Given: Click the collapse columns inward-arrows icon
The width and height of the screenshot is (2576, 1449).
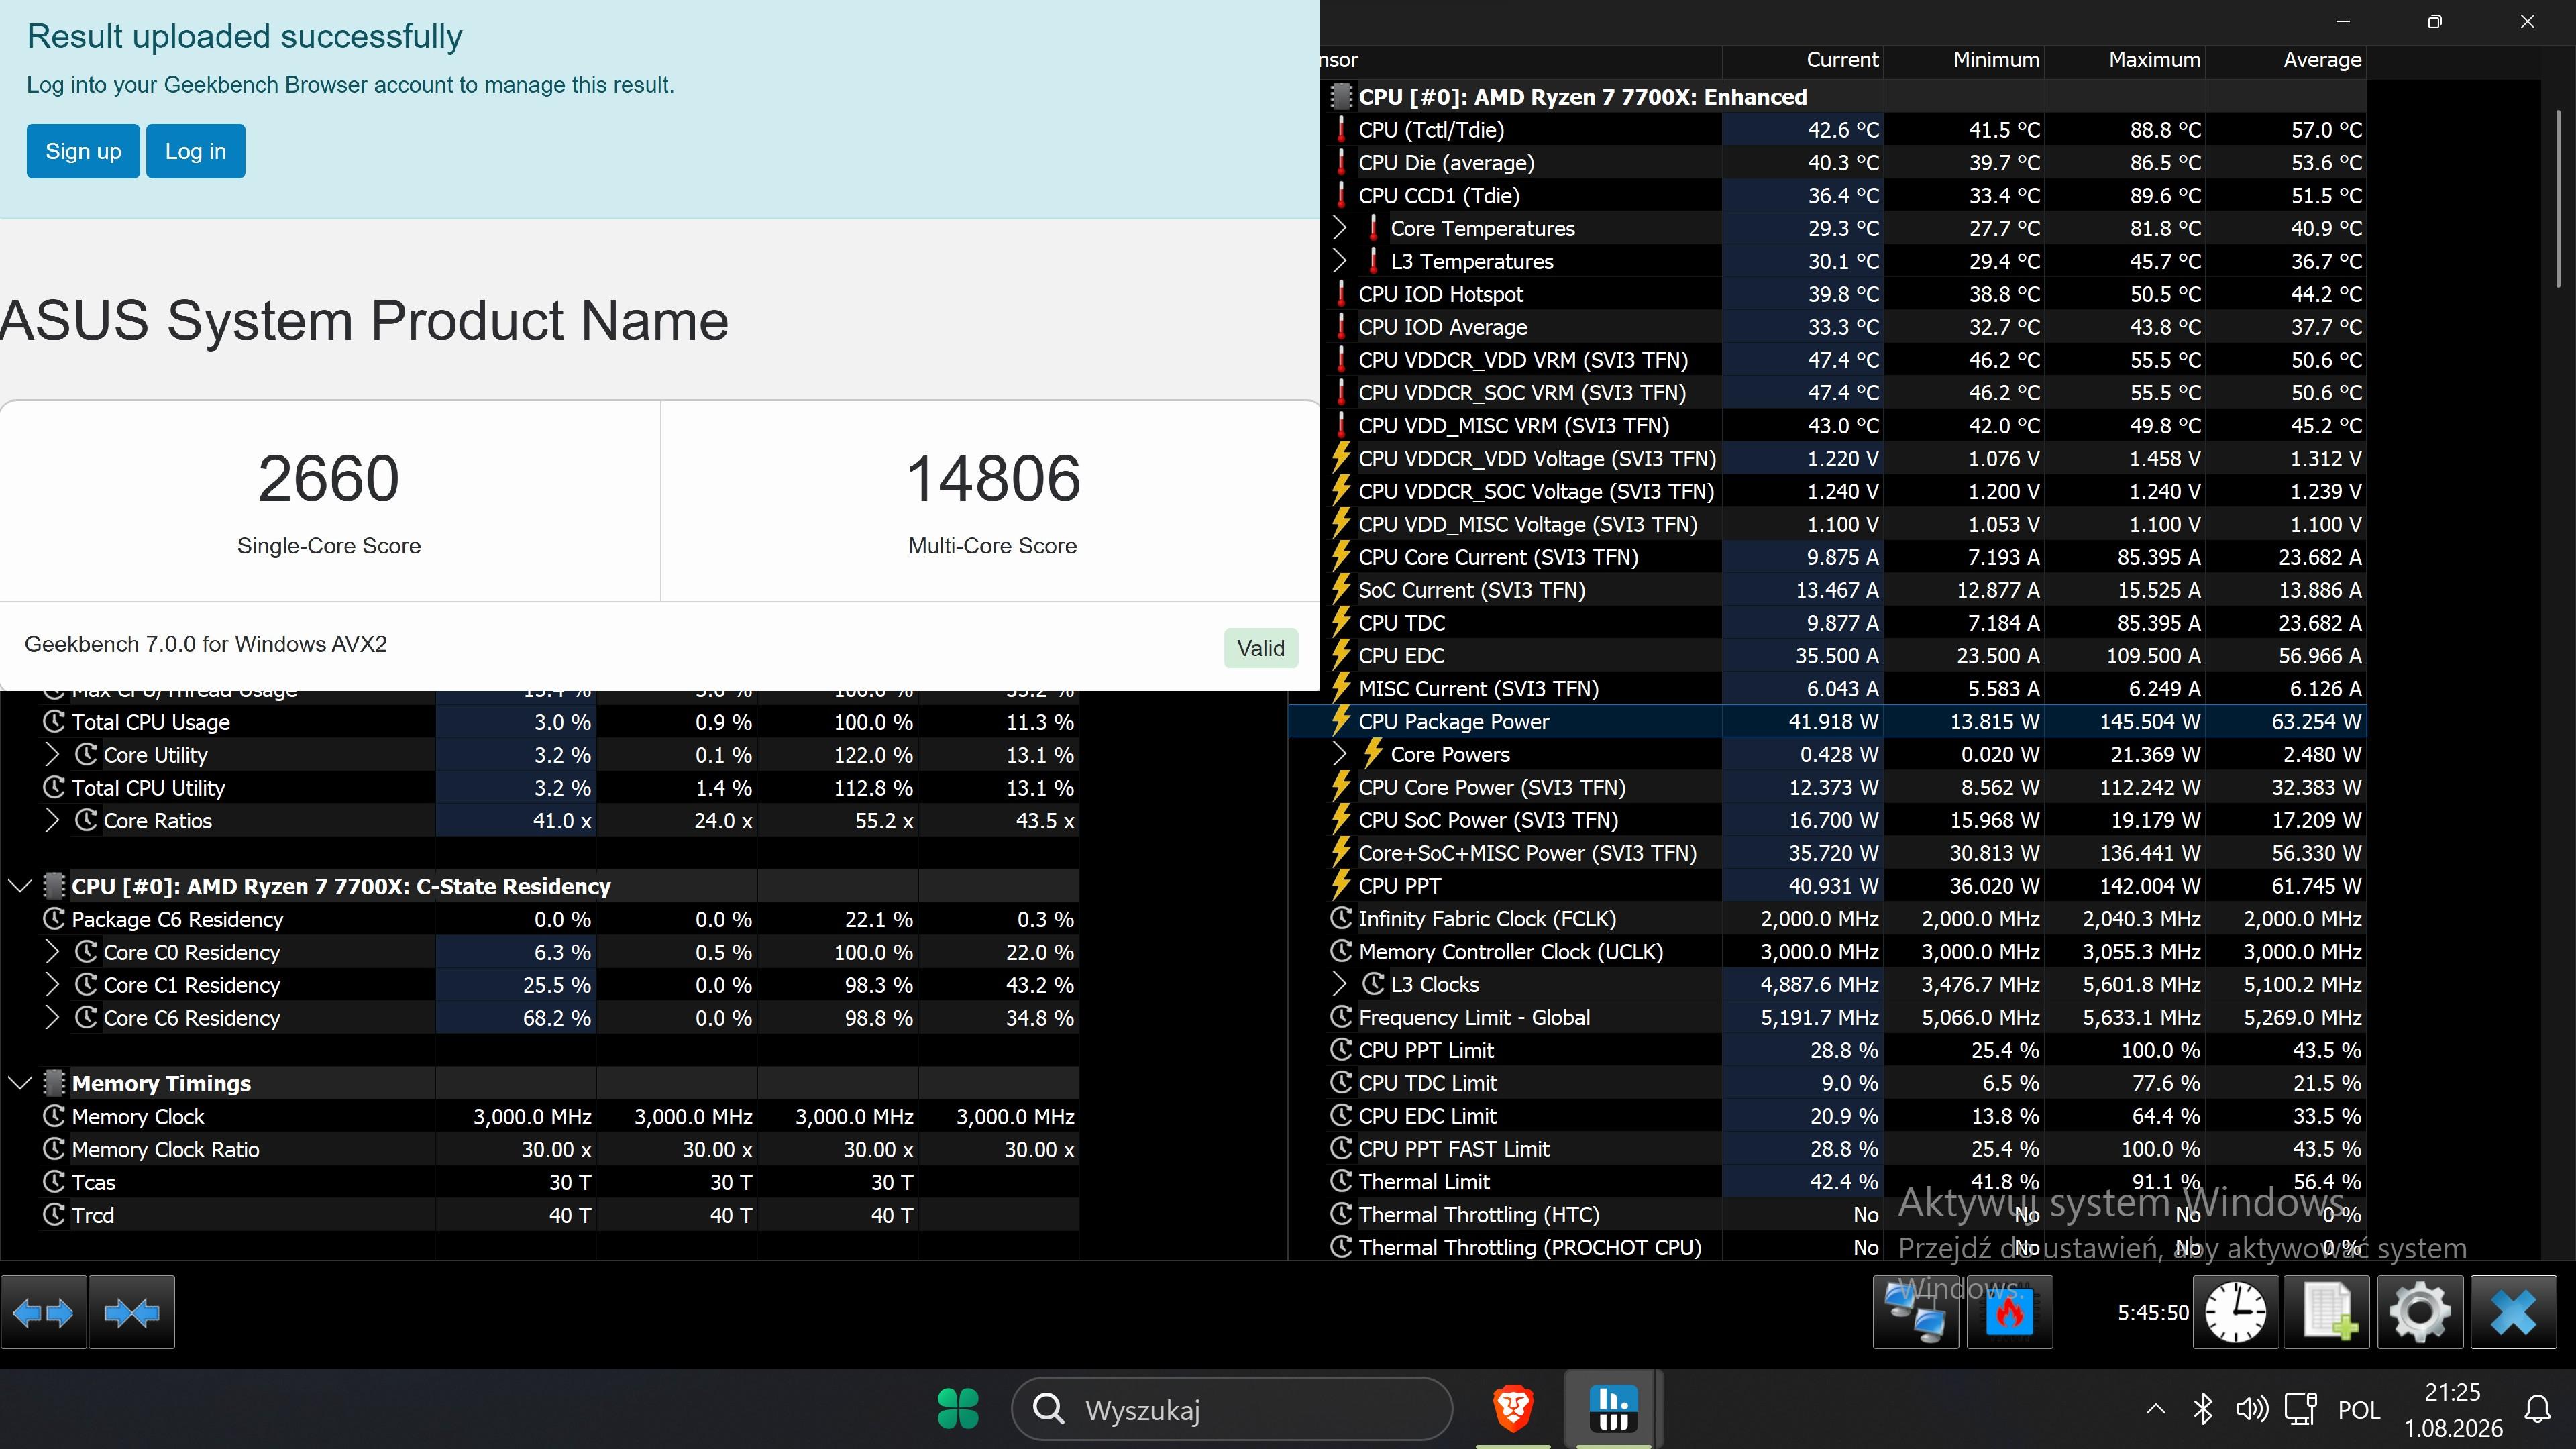Looking at the screenshot, I should (132, 1312).
